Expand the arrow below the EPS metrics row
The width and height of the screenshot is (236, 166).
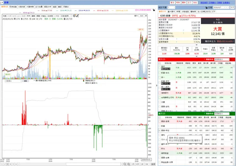[196, 56]
